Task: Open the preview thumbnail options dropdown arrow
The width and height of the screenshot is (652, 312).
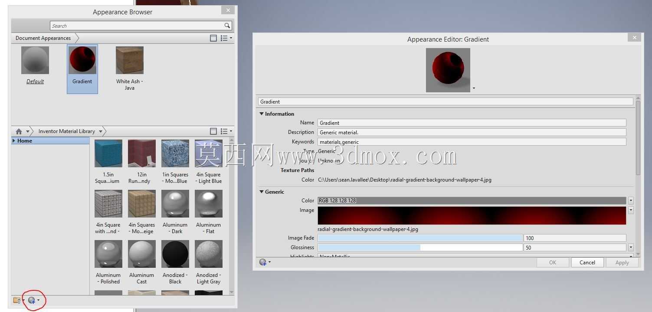Action: point(474,88)
